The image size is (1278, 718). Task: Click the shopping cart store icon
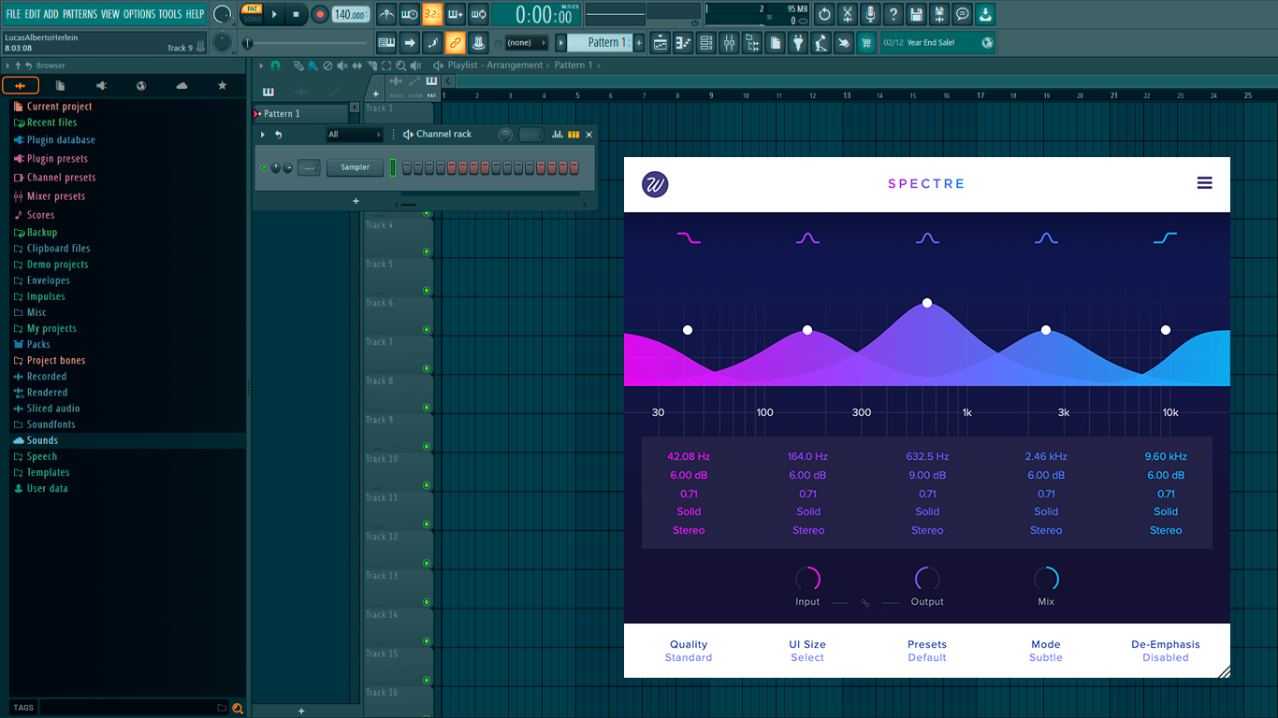(x=866, y=42)
